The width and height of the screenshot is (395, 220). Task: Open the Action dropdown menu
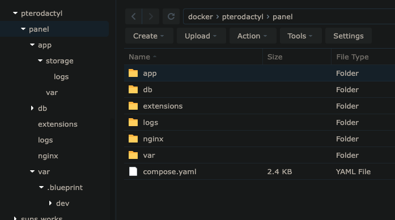tap(253, 36)
